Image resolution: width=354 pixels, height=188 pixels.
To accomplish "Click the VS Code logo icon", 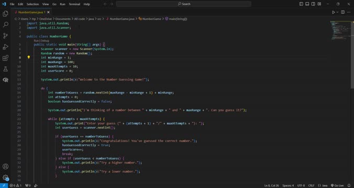I will (4, 4).
